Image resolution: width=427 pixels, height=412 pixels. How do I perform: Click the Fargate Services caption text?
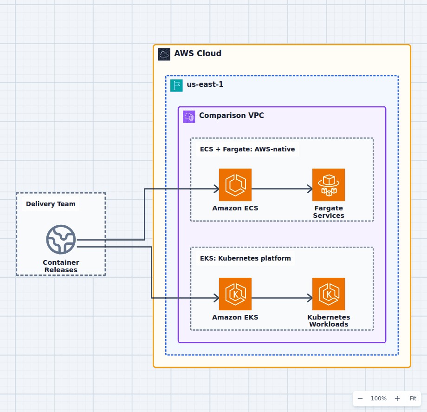(329, 212)
